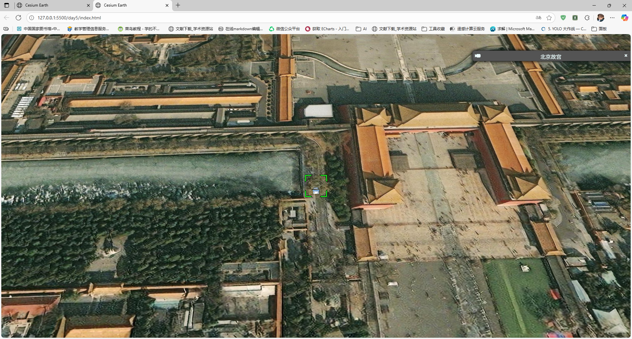Close the 北京故宫 info box
This screenshot has height=339, width=632.
pos(626,56)
